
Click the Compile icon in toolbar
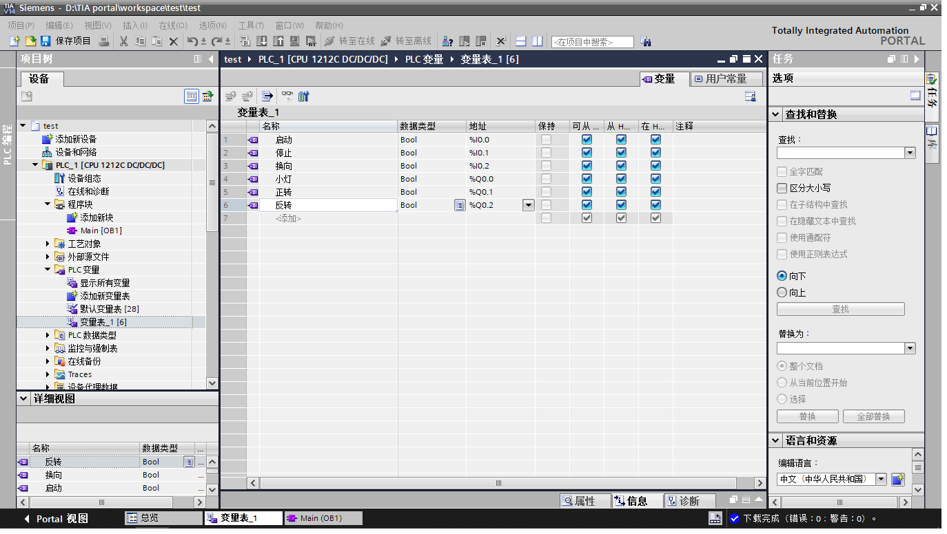coord(245,41)
